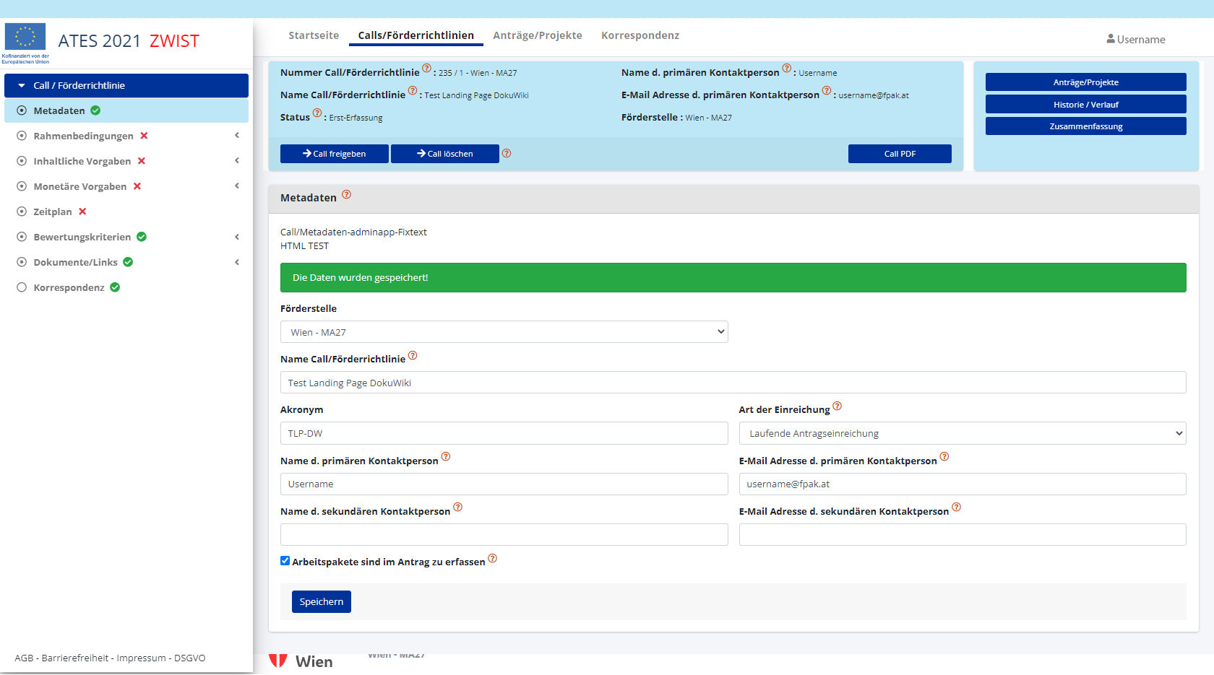Image resolution: width=1214 pixels, height=675 pixels.
Task: Click help icon next to Status label
Action: coord(317,113)
